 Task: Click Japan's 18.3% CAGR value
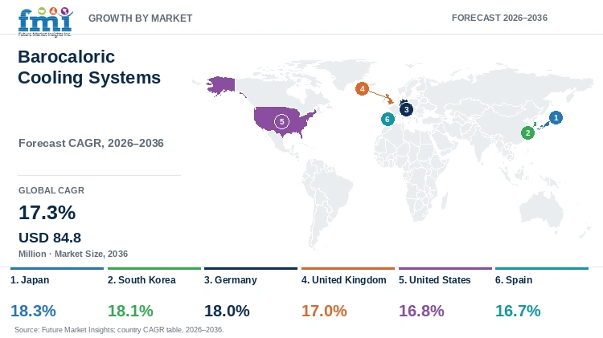click(33, 311)
